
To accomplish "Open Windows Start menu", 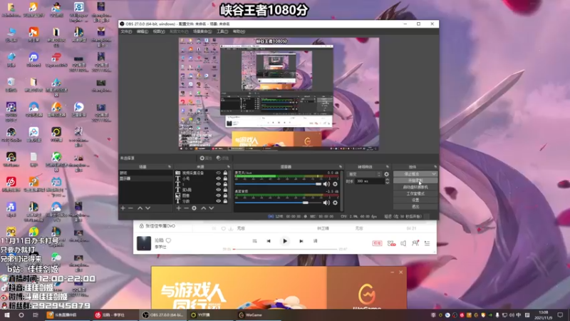I will click(7, 315).
